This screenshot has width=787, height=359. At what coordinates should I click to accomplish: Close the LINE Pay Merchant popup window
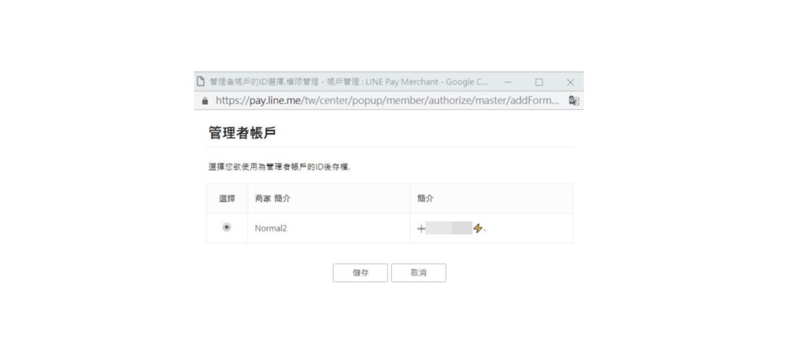(570, 81)
